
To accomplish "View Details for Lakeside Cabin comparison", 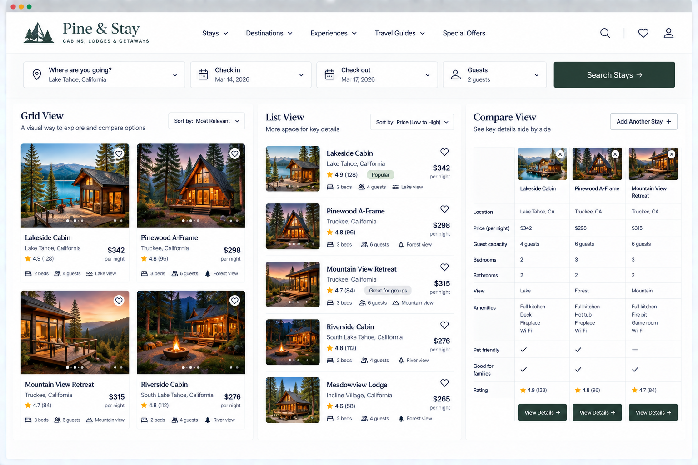I will point(542,412).
